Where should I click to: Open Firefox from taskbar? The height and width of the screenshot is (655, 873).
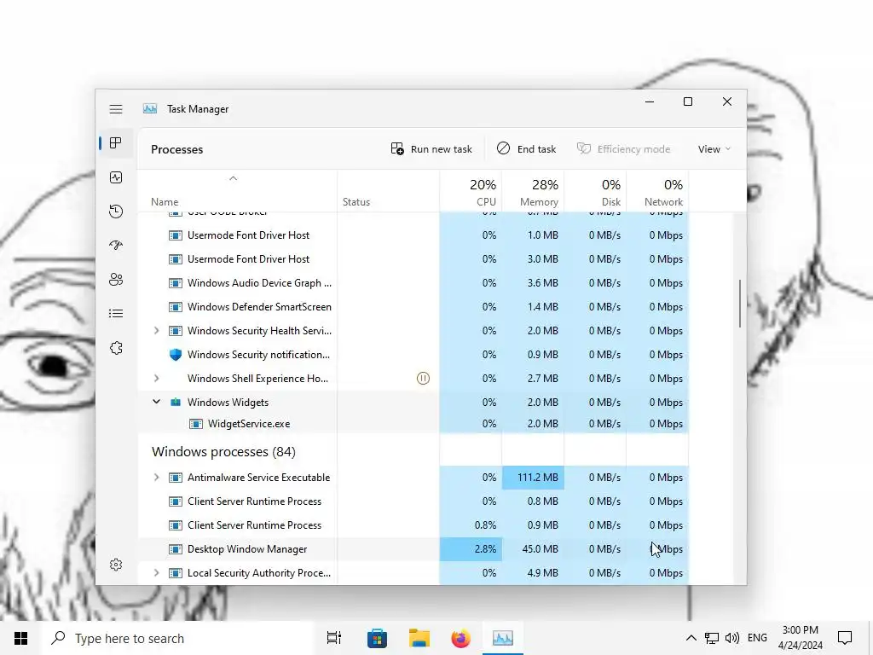[461, 638]
